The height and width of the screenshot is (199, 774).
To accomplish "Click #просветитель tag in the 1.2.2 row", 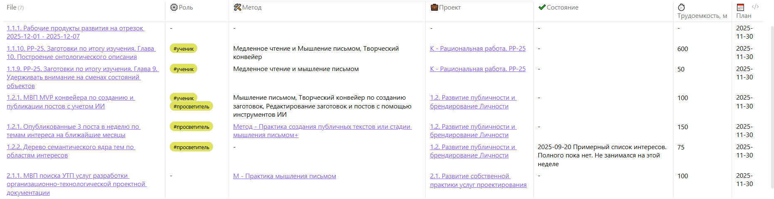I will (x=191, y=147).
